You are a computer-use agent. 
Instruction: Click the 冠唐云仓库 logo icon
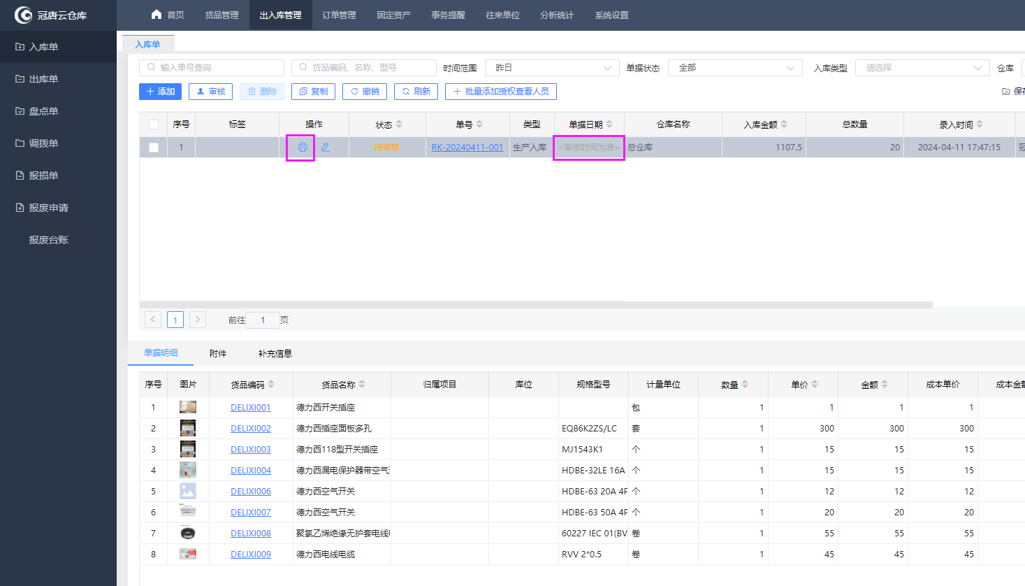coord(23,15)
